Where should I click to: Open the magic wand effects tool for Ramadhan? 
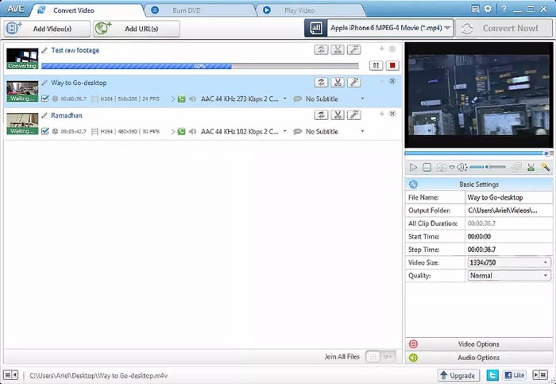[354, 114]
